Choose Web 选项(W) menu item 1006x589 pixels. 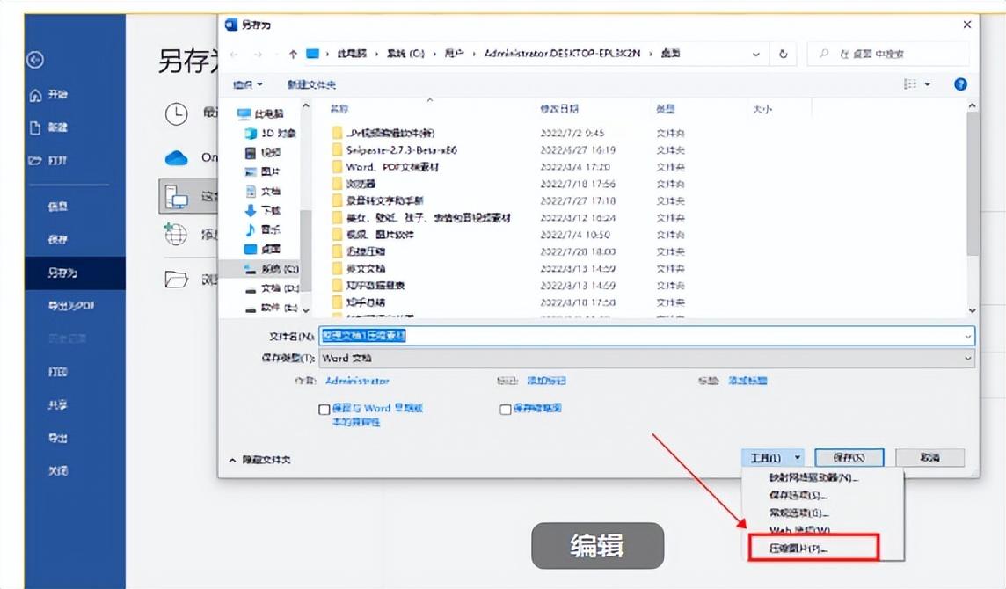coord(800,530)
